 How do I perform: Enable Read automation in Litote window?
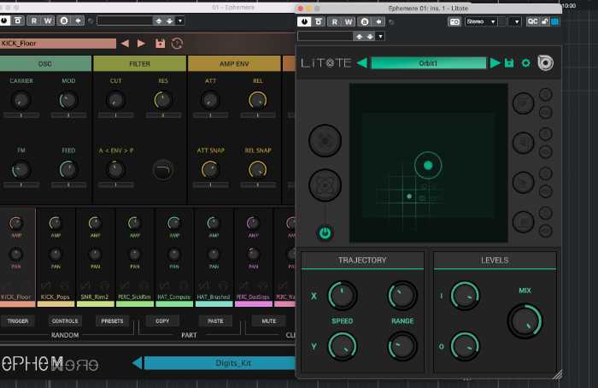tap(335, 21)
